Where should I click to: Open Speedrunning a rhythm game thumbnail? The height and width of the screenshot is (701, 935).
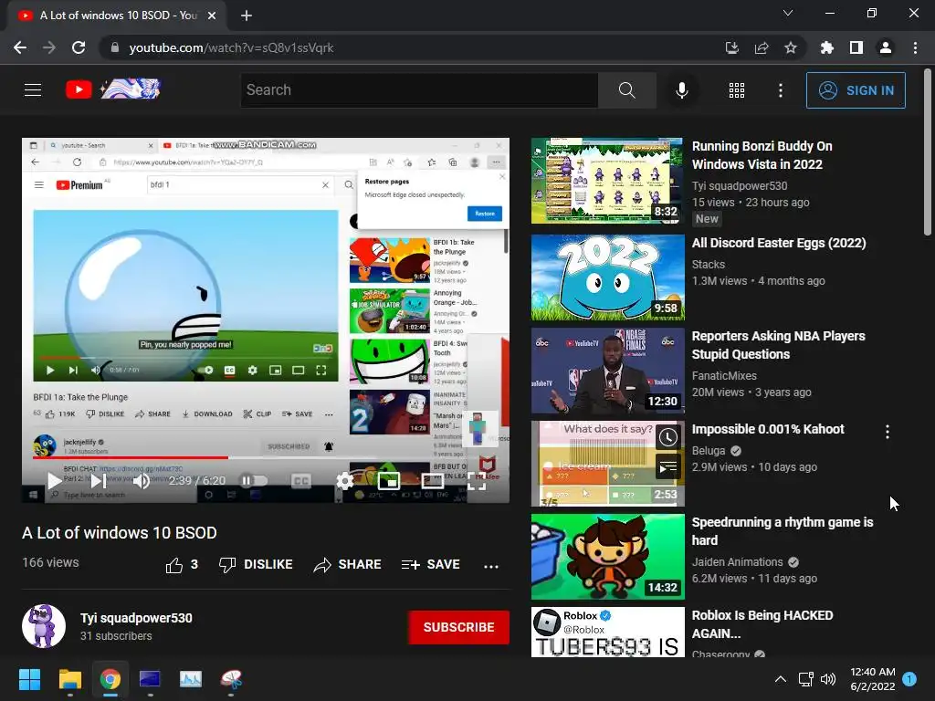[607, 557]
